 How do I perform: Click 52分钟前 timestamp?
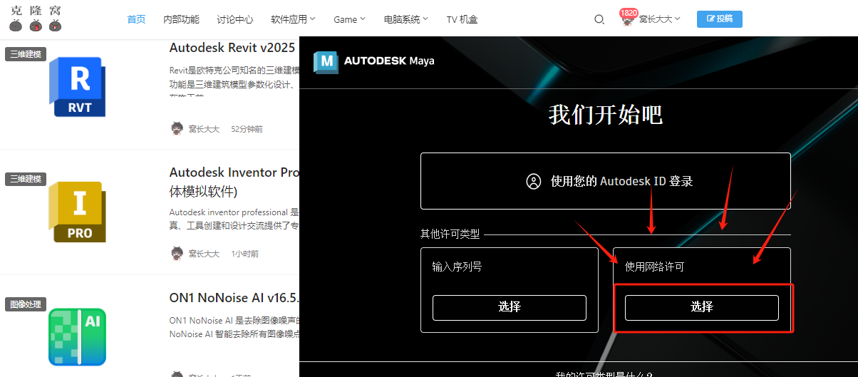tap(247, 129)
